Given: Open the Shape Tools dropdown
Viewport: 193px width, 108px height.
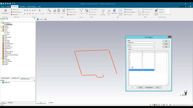Looking at the screenshot, I should (x=72, y=15).
